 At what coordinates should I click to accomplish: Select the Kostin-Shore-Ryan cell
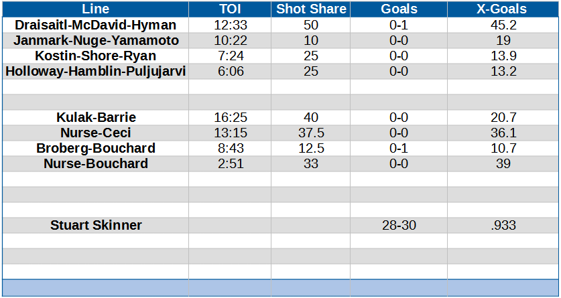click(96, 56)
